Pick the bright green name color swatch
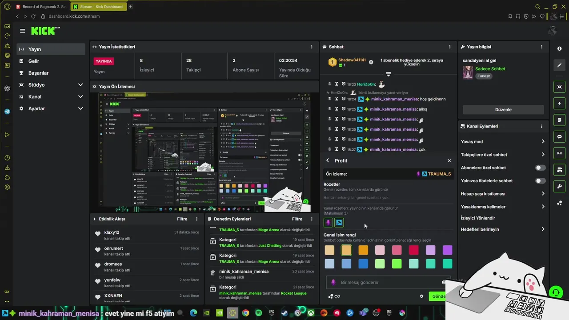 click(397, 264)
